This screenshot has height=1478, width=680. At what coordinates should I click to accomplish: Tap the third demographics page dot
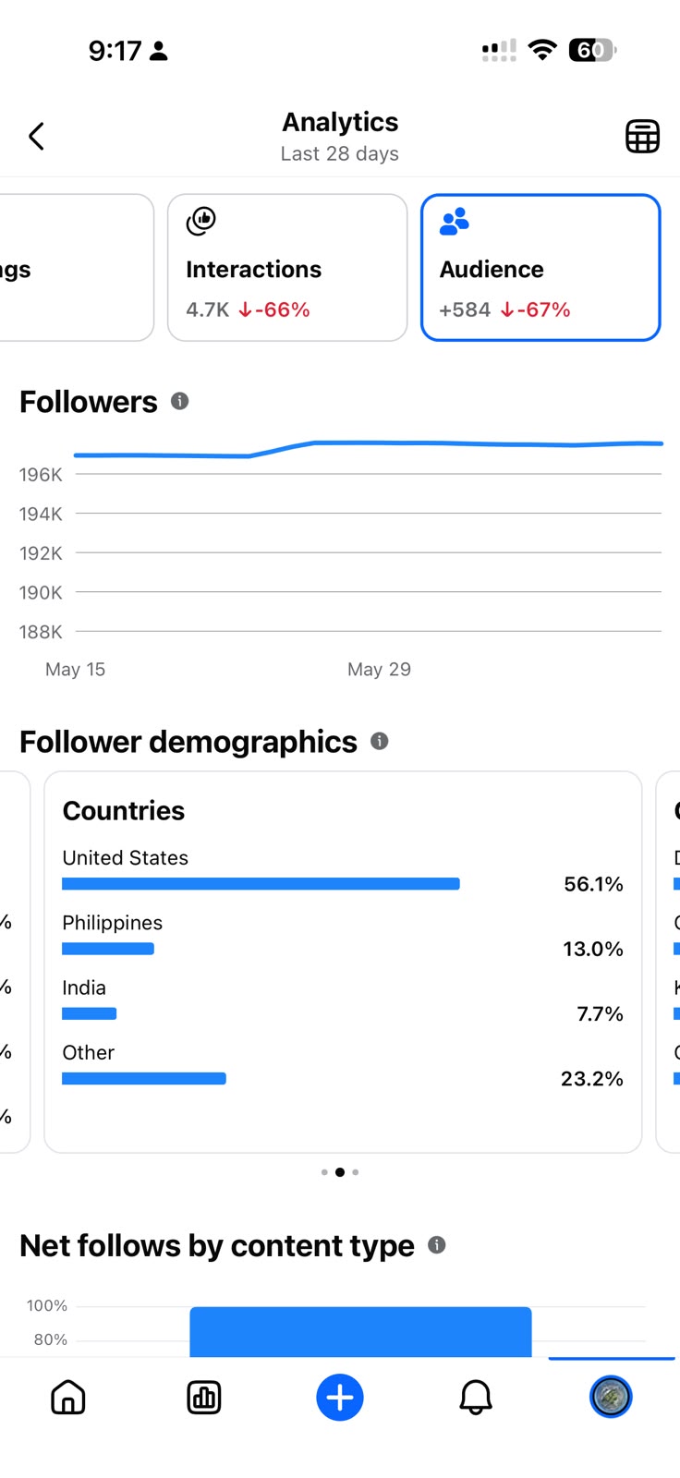(x=356, y=1172)
